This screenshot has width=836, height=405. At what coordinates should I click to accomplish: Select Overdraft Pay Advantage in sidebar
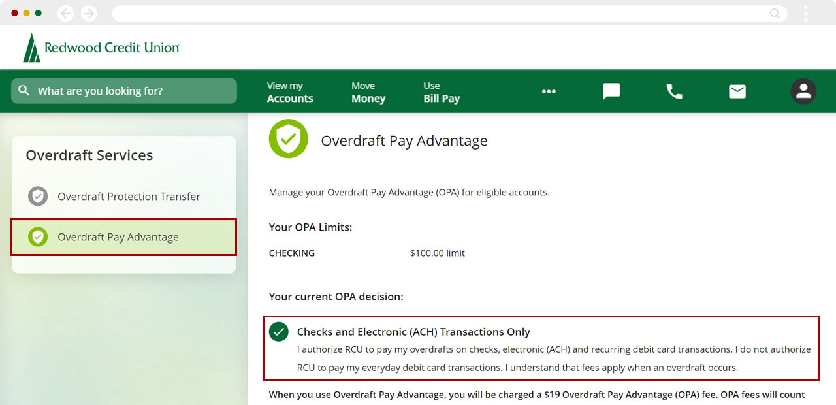coord(123,237)
